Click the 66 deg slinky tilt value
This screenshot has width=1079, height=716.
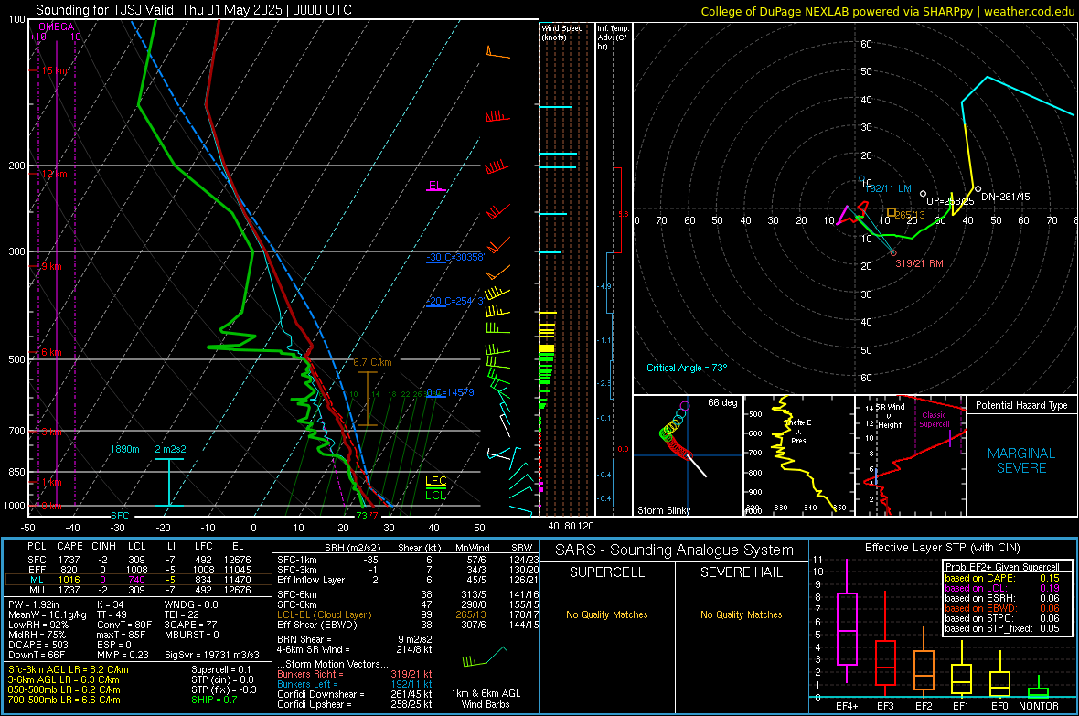(722, 402)
